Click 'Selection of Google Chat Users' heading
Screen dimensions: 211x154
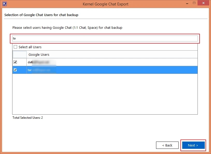coord(41,15)
